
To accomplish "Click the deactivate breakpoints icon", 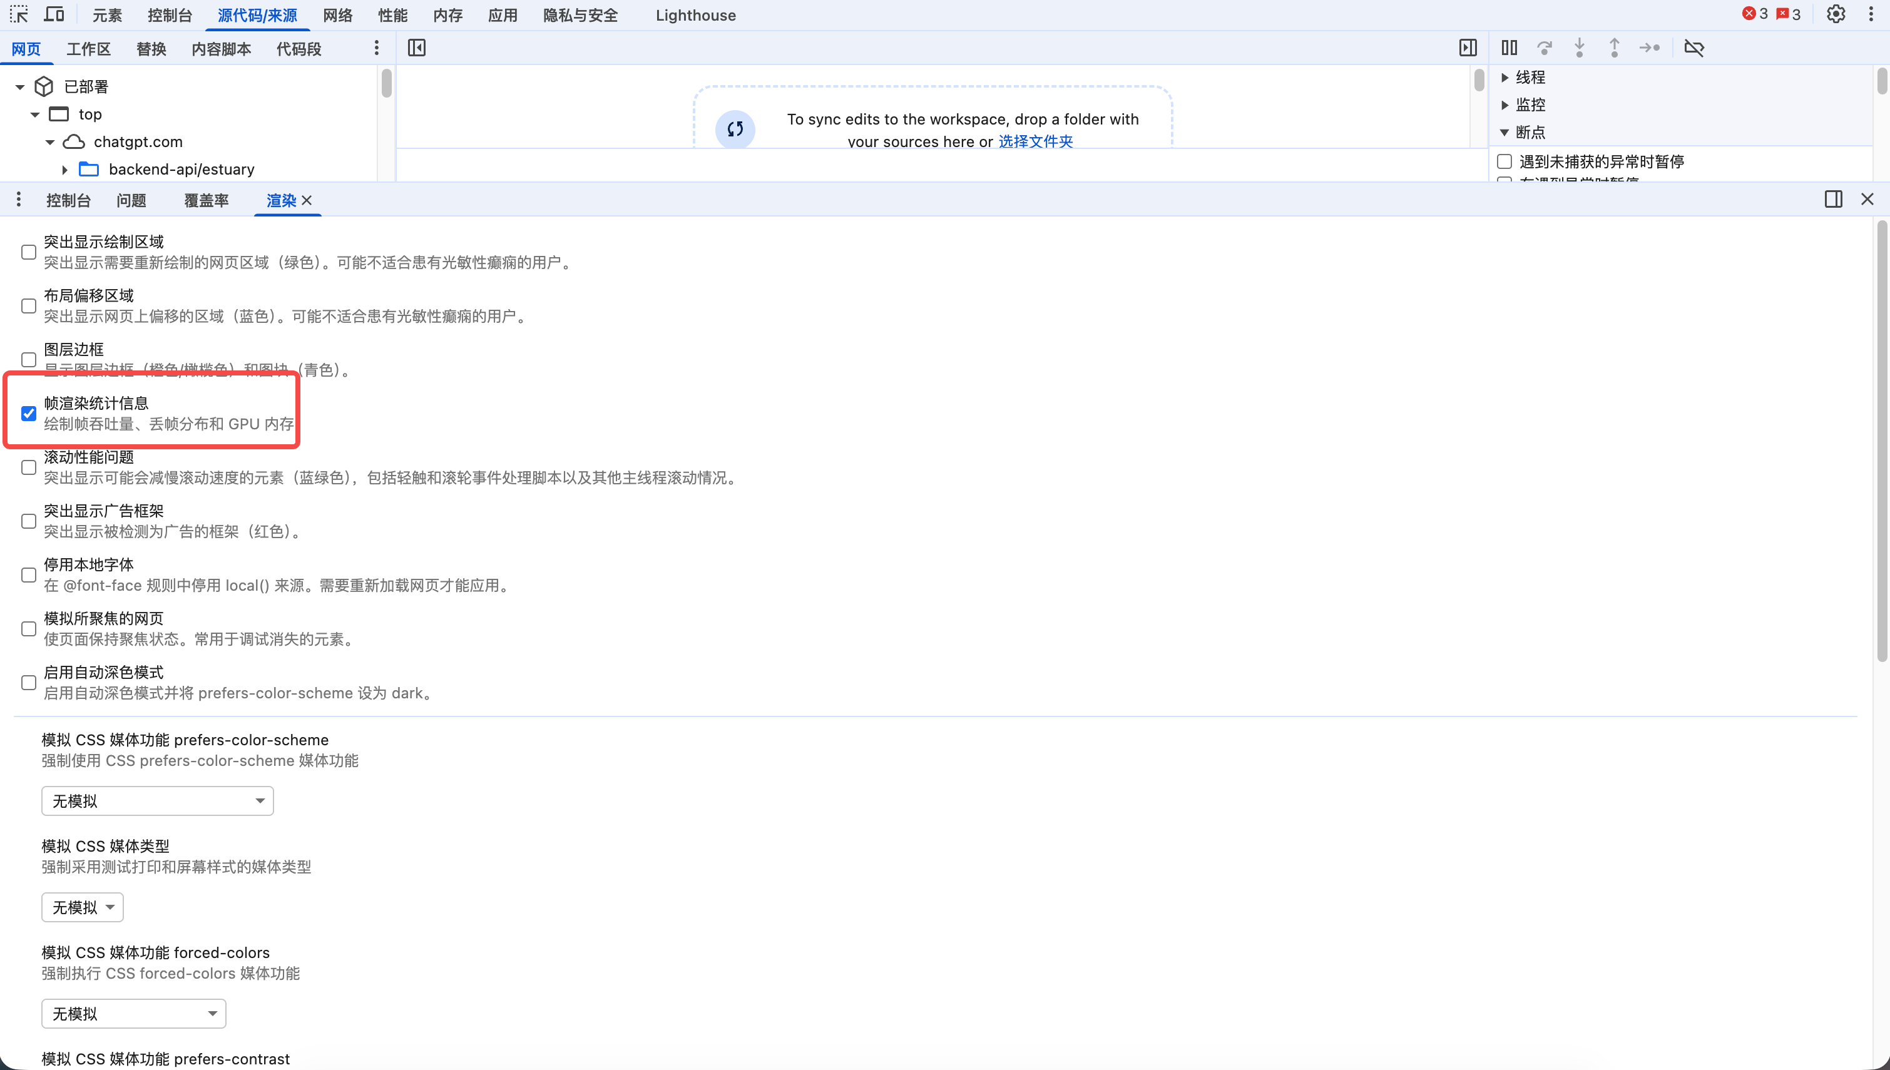I will (1693, 48).
